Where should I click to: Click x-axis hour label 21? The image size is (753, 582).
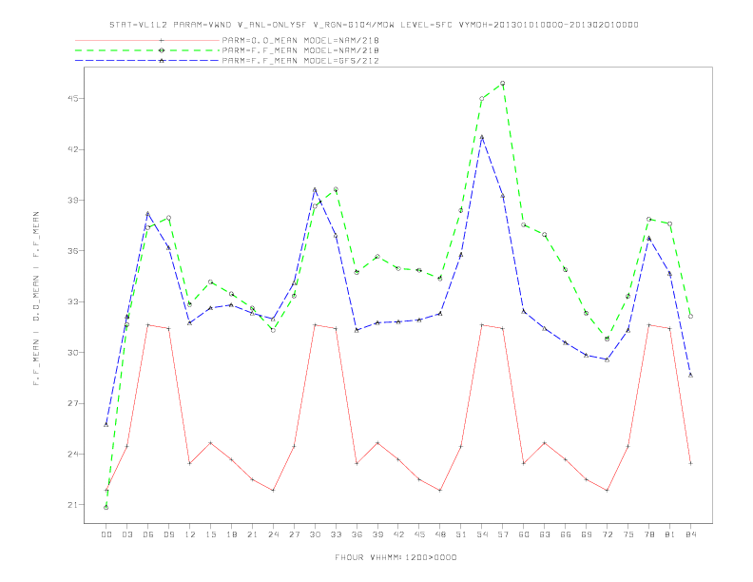252,534
